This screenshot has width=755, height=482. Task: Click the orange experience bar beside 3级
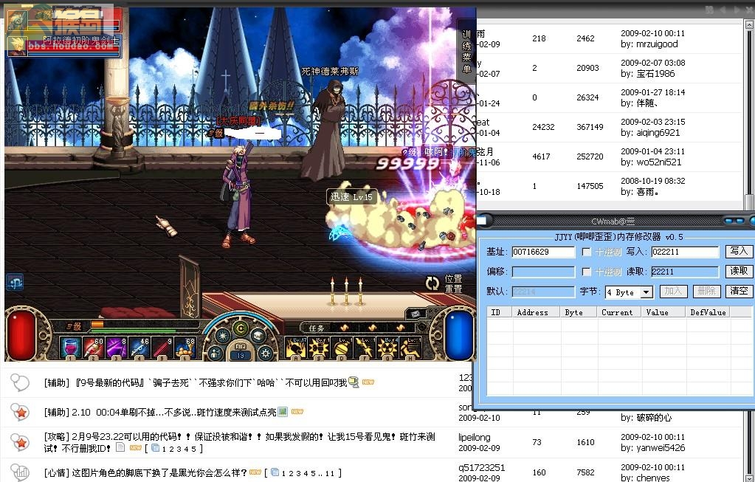[97, 325]
